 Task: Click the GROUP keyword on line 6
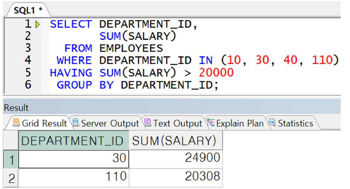(74, 85)
